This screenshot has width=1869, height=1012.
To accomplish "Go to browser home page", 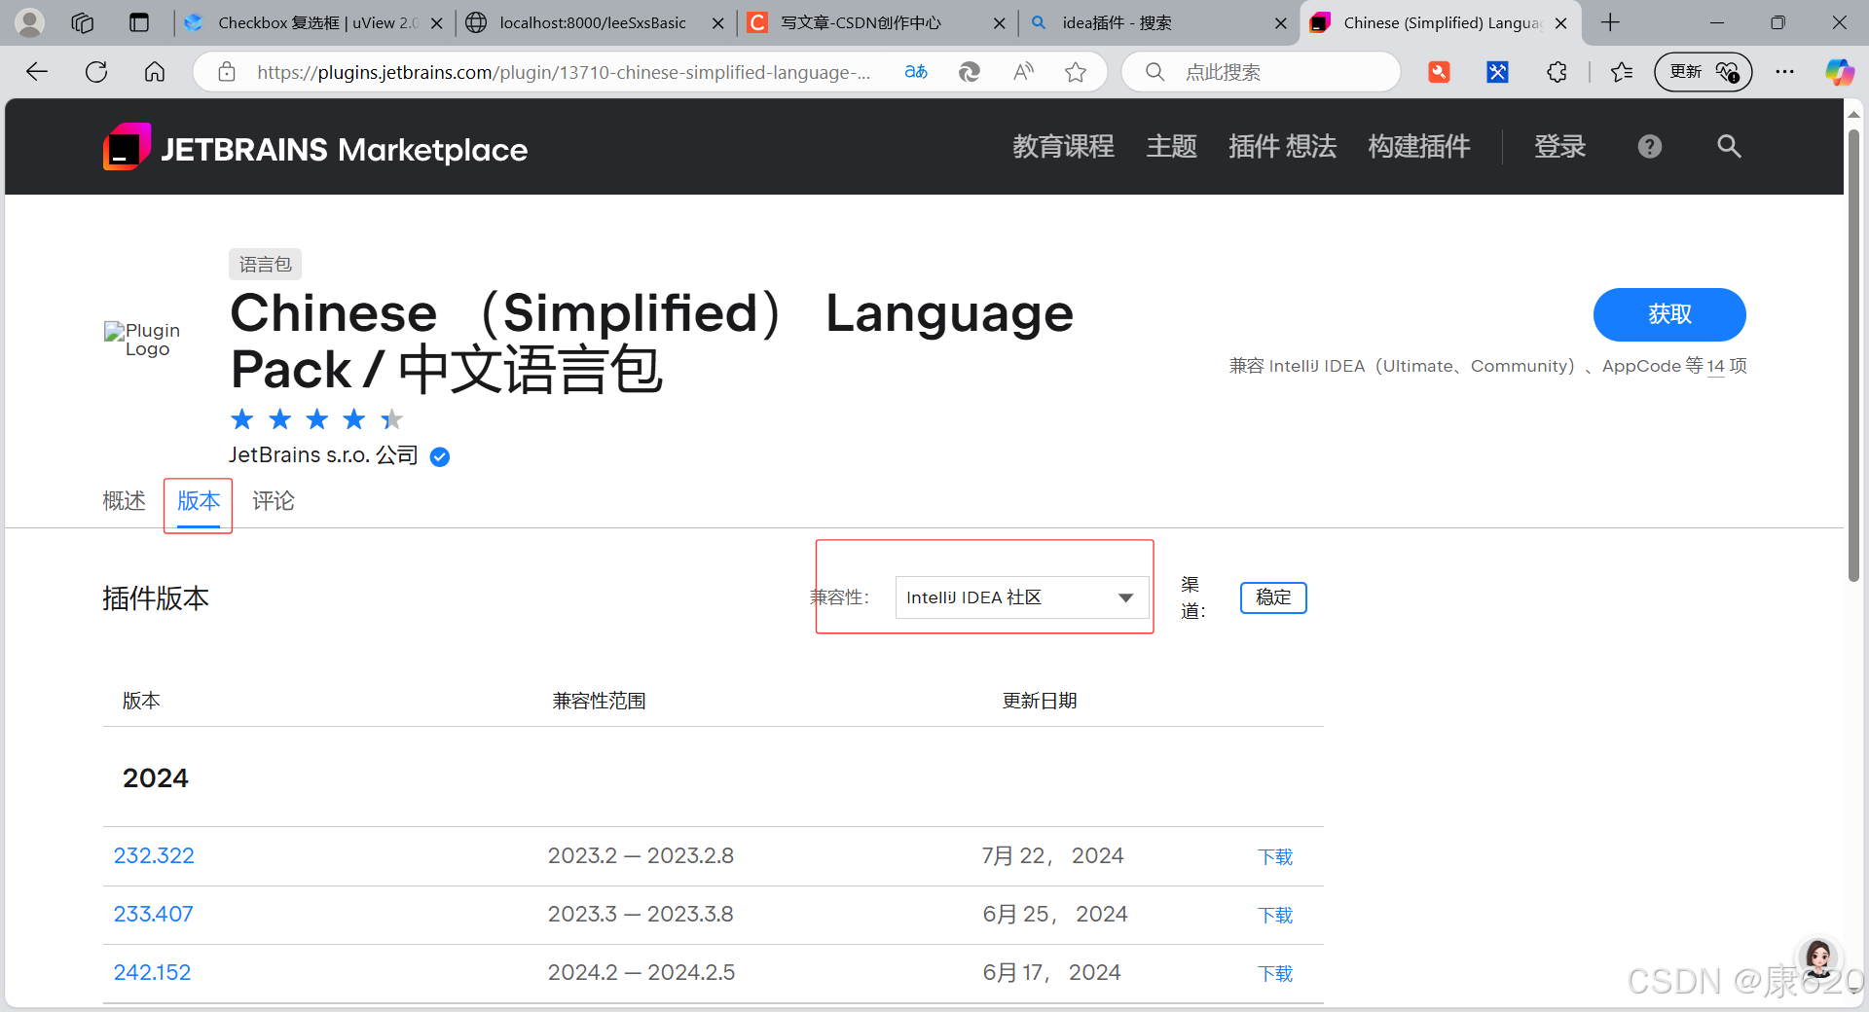I will pos(155,72).
